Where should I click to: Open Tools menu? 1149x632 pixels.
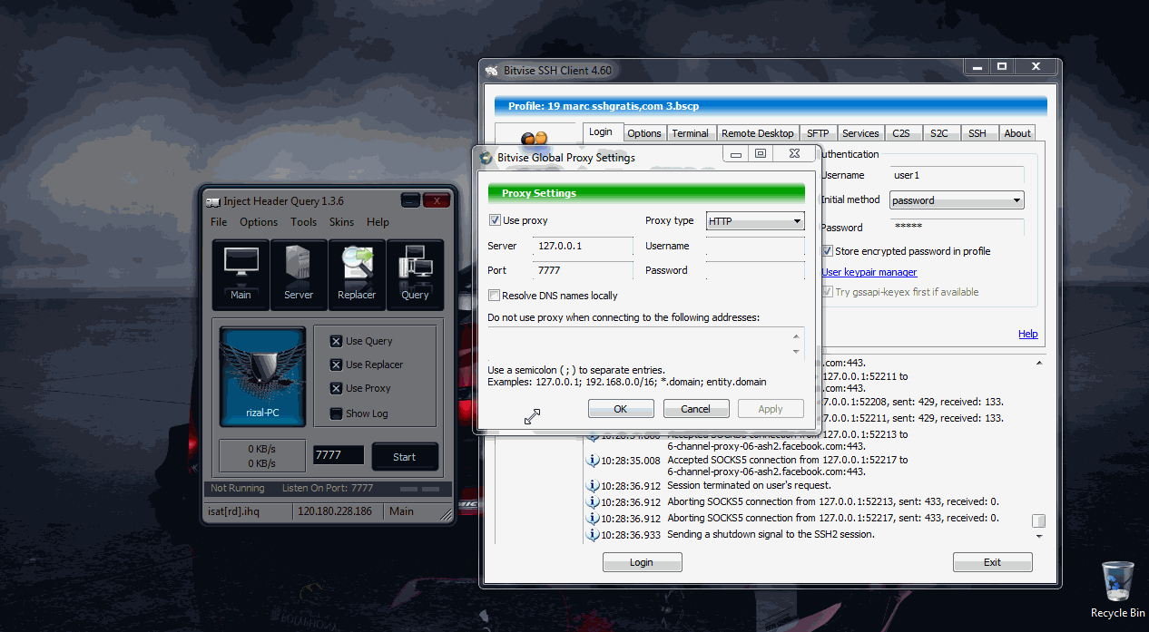coord(304,222)
